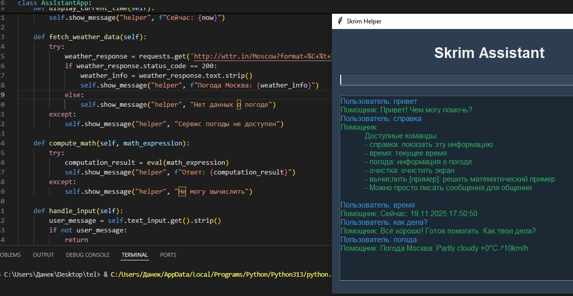This screenshot has height=296, width=573.
Task: Select chat line 'Пользователь: время'
Action: tap(377, 205)
